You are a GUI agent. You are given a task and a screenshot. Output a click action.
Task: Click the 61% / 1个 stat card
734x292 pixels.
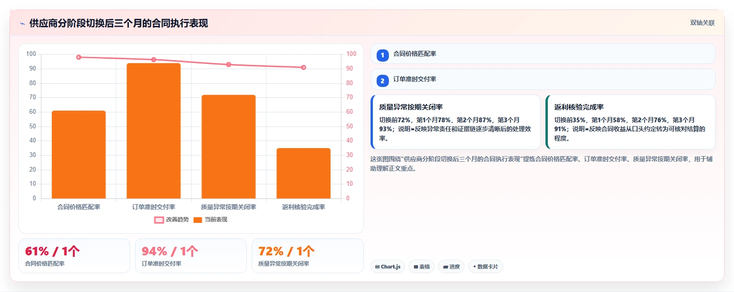point(74,256)
